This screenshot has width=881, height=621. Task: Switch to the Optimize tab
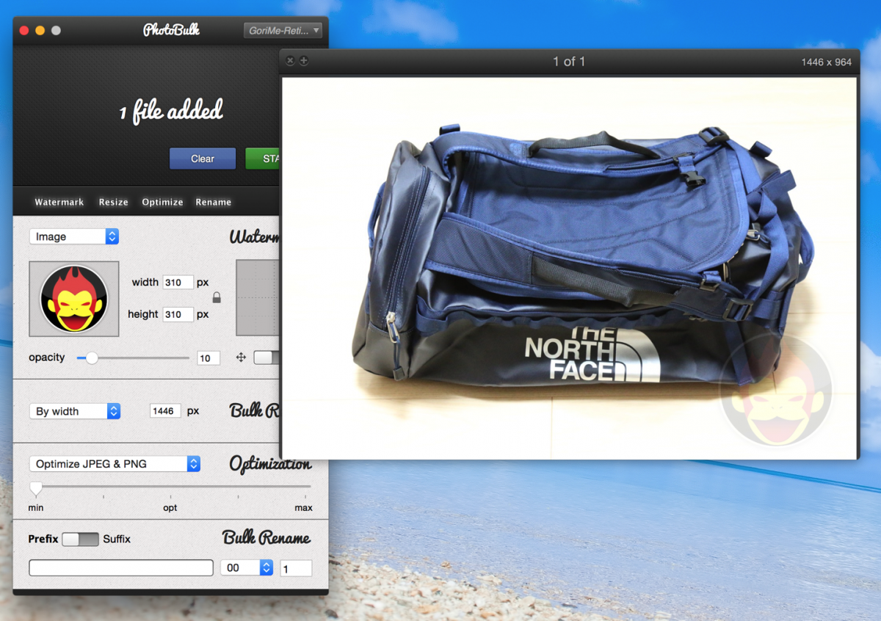coord(162,202)
